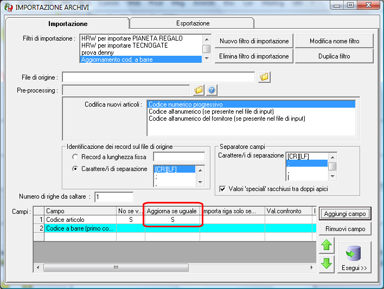The height and width of the screenshot is (289, 384).
Task: Click the Aggiungi campo button
Action: coord(345,214)
